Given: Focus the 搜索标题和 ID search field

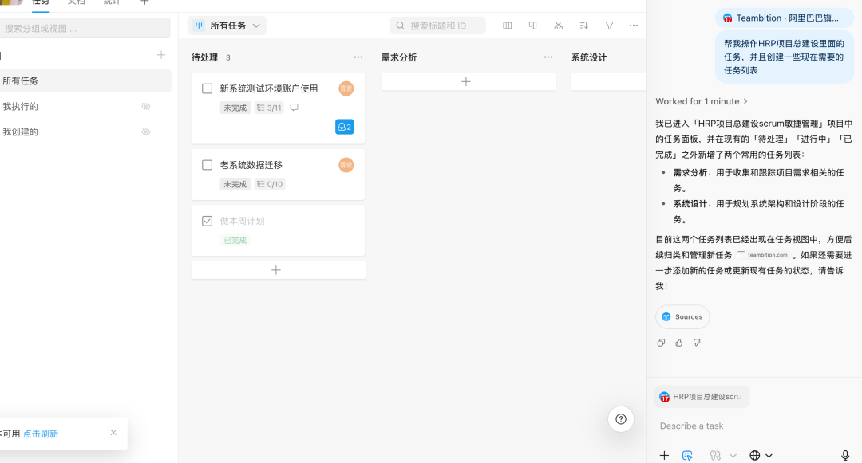Looking at the screenshot, I should [438, 26].
